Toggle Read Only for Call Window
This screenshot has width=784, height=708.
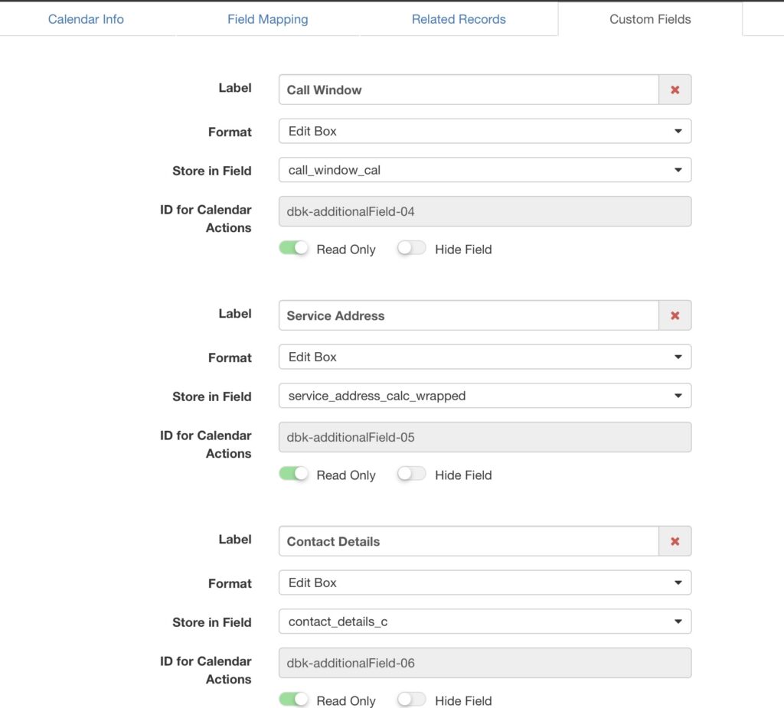[293, 249]
